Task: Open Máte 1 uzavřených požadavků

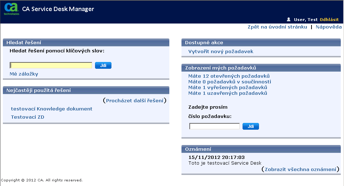Action: coord(228,93)
